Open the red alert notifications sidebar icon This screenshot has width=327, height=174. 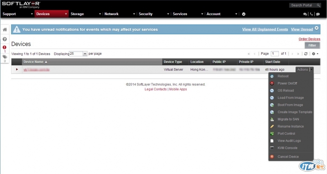pos(4,47)
